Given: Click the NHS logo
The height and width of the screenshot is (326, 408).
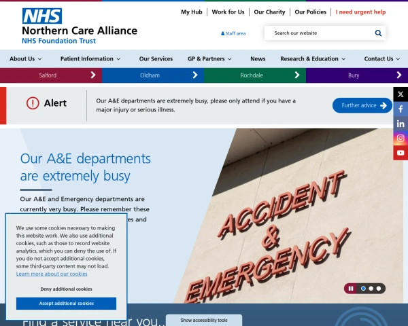Looking at the screenshot, I should click(x=42, y=16).
